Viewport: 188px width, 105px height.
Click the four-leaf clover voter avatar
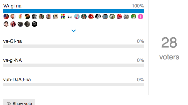tap(63, 17)
